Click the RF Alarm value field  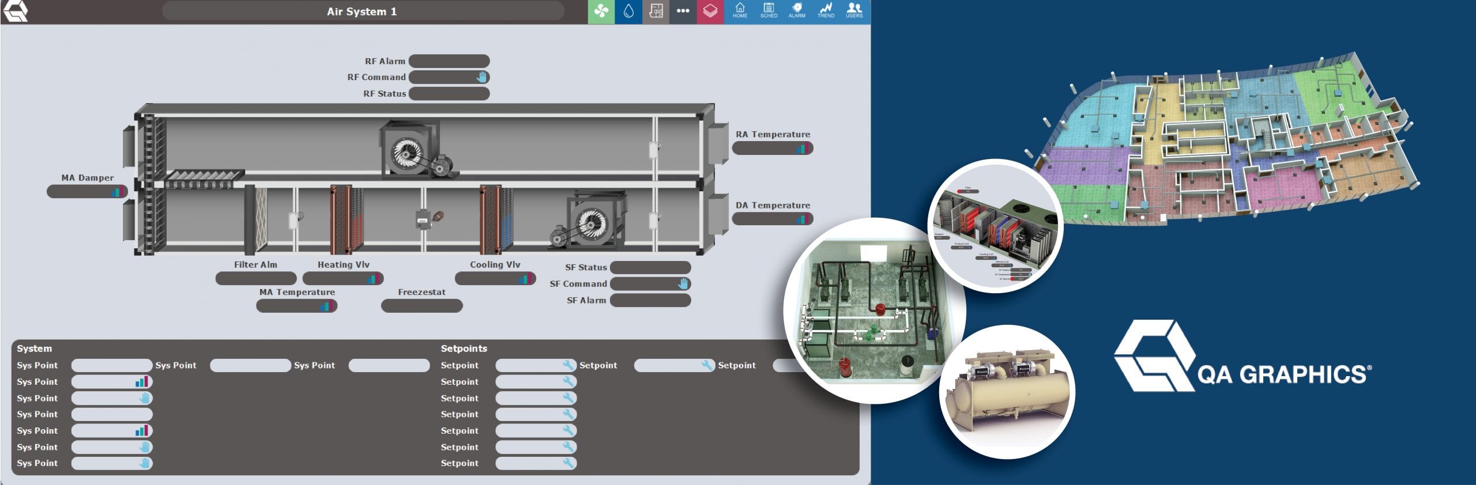pyautogui.click(x=449, y=61)
